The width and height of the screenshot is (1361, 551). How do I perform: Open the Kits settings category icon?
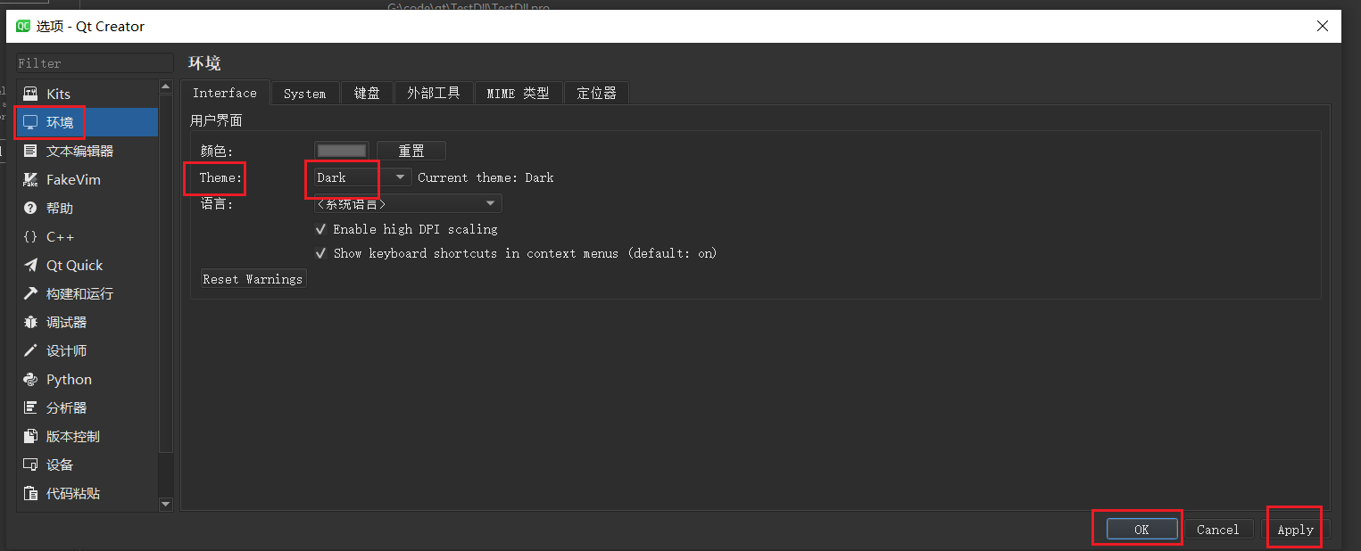tap(30, 94)
